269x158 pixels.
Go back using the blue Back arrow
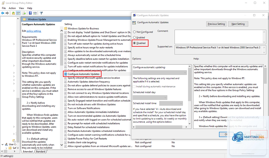tap(3, 13)
